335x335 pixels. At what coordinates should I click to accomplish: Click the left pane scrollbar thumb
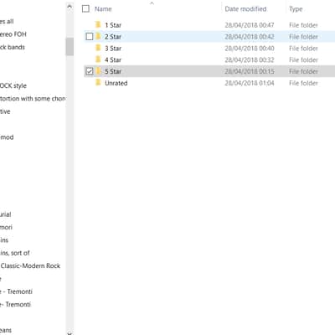click(70, 46)
